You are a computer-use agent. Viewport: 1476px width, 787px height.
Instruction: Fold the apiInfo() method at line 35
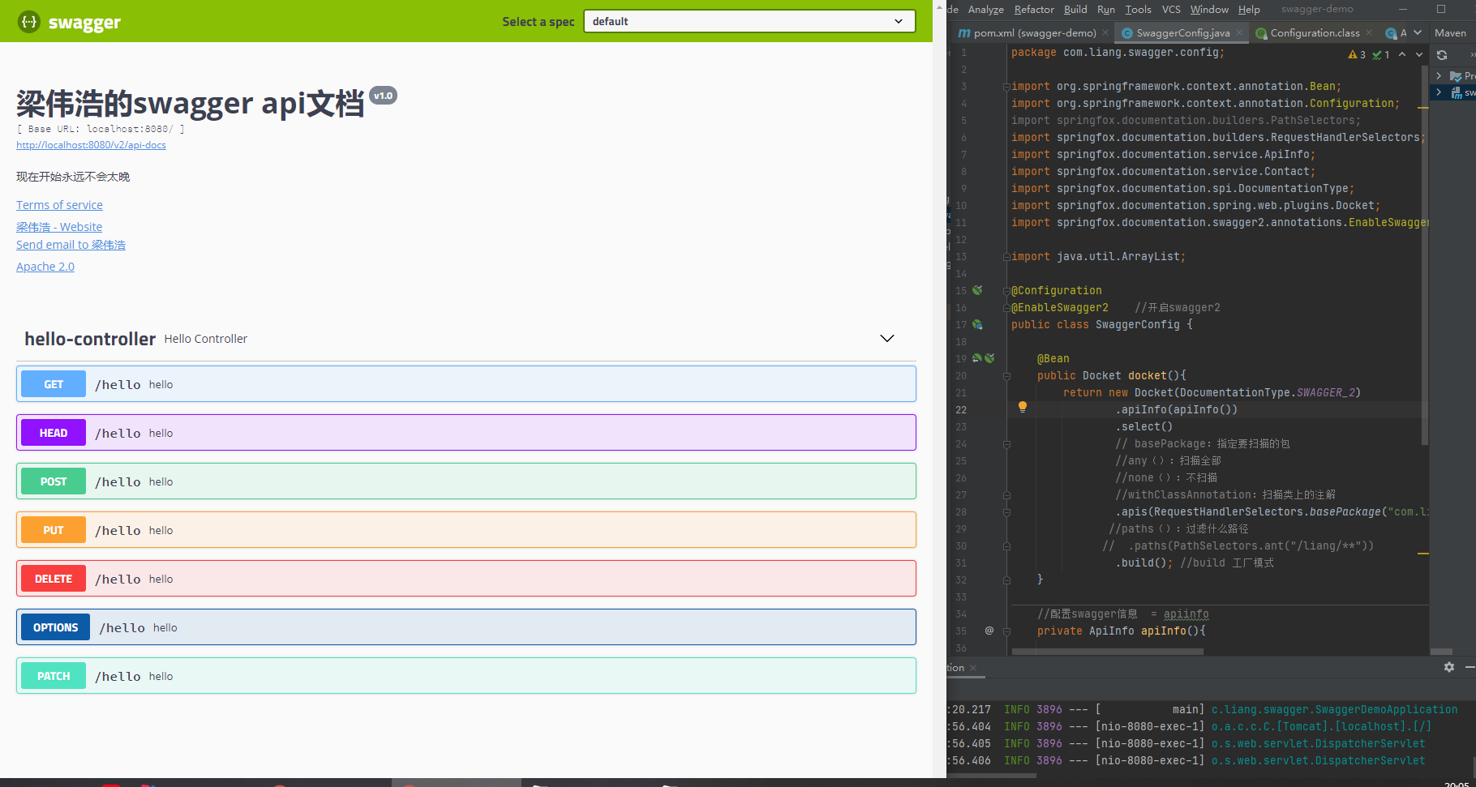pos(1006,631)
